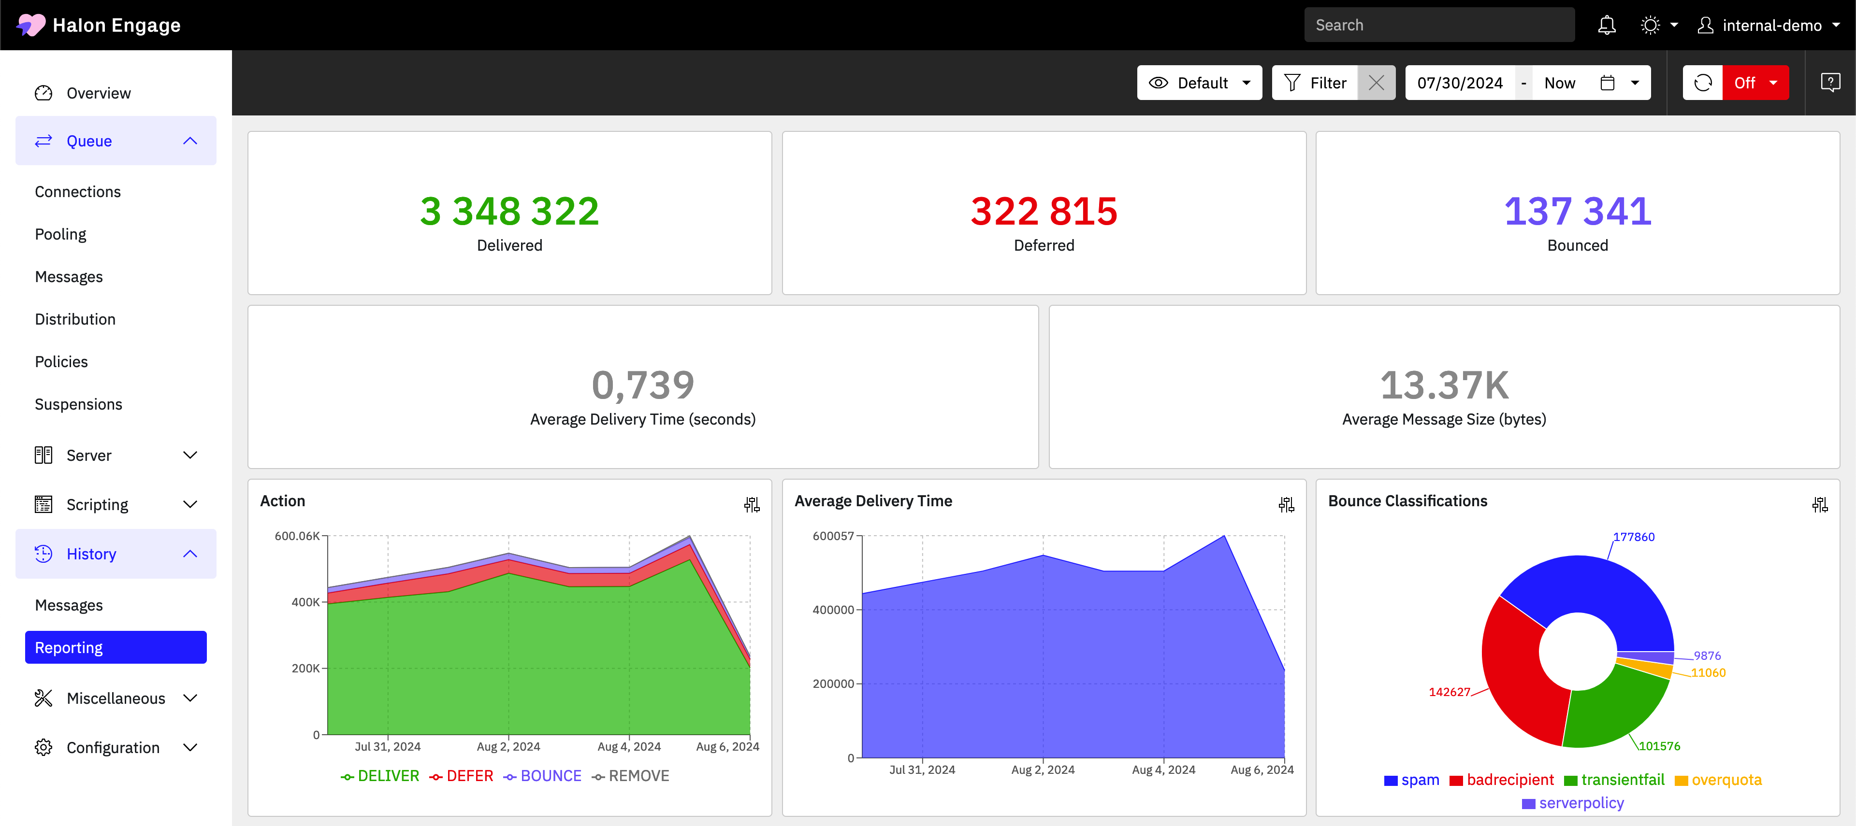Click the 3 348 322 Delivered card
The image size is (1856, 826).
[x=509, y=213]
